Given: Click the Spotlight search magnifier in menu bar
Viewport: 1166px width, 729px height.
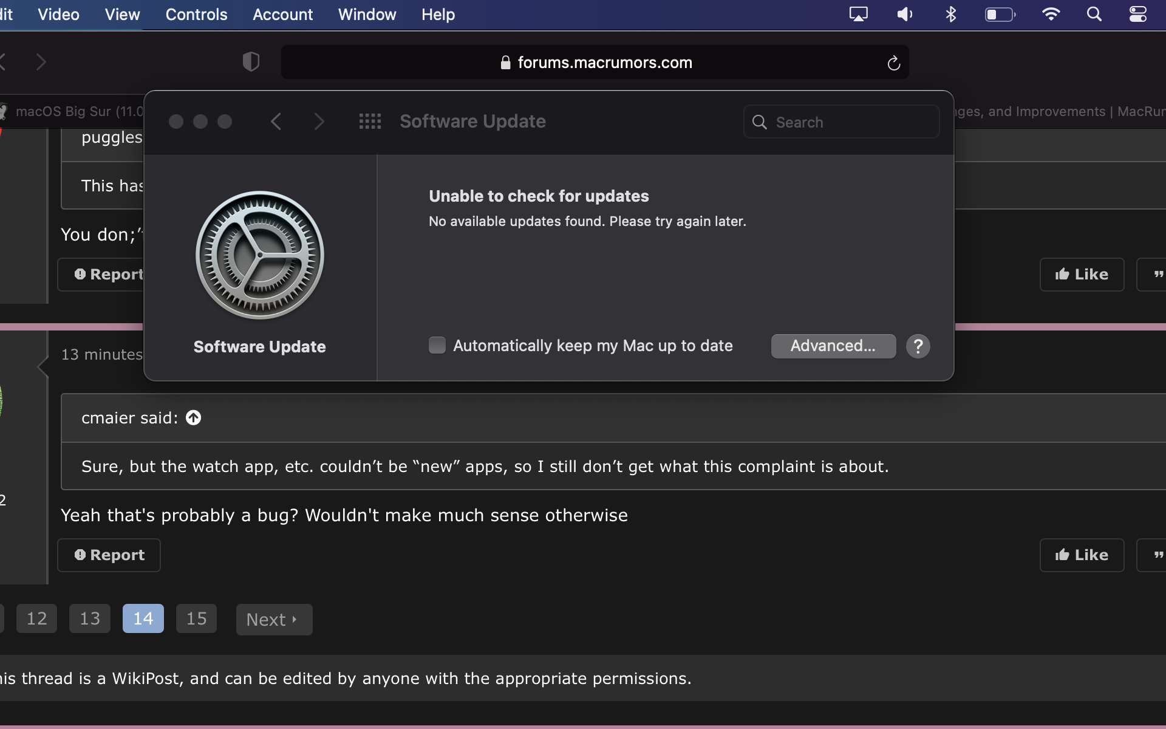Looking at the screenshot, I should tap(1094, 15).
